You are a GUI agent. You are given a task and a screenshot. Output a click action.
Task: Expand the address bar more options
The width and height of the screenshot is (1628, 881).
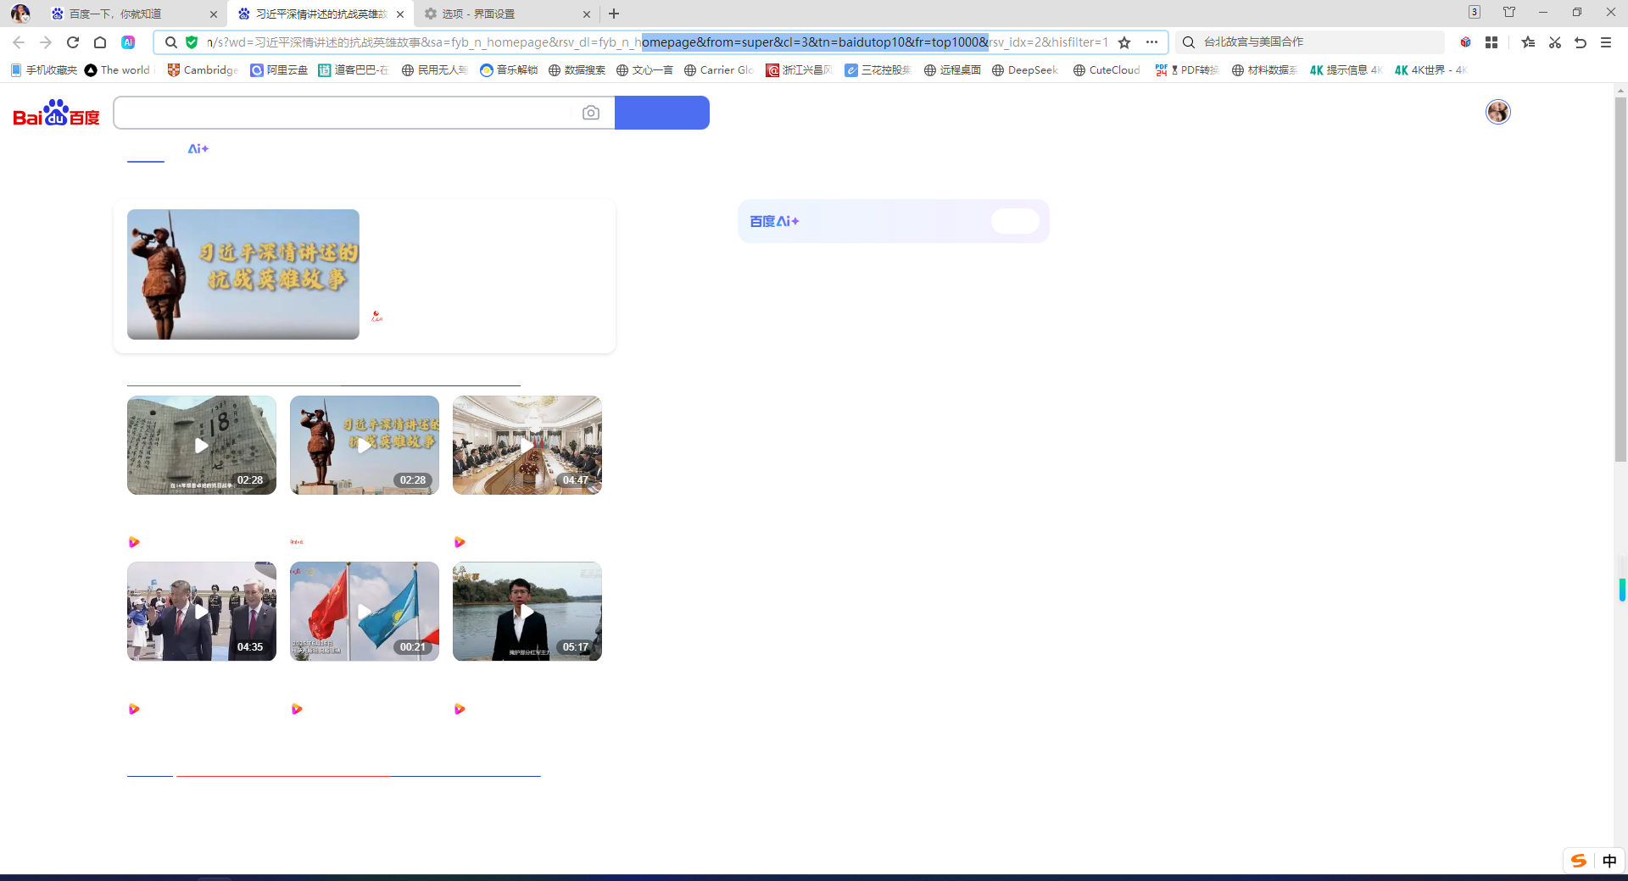click(x=1151, y=42)
